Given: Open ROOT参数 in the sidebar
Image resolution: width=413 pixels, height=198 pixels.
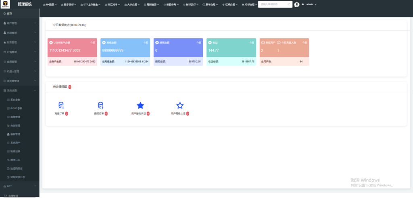Looking at the screenshot, I should [20, 108].
